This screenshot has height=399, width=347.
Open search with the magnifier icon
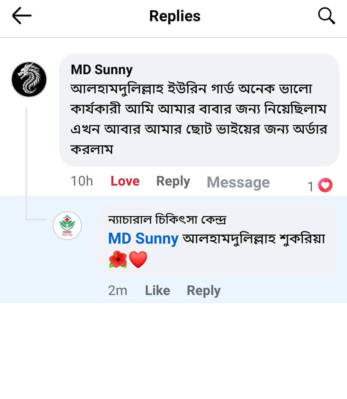[x=326, y=16]
